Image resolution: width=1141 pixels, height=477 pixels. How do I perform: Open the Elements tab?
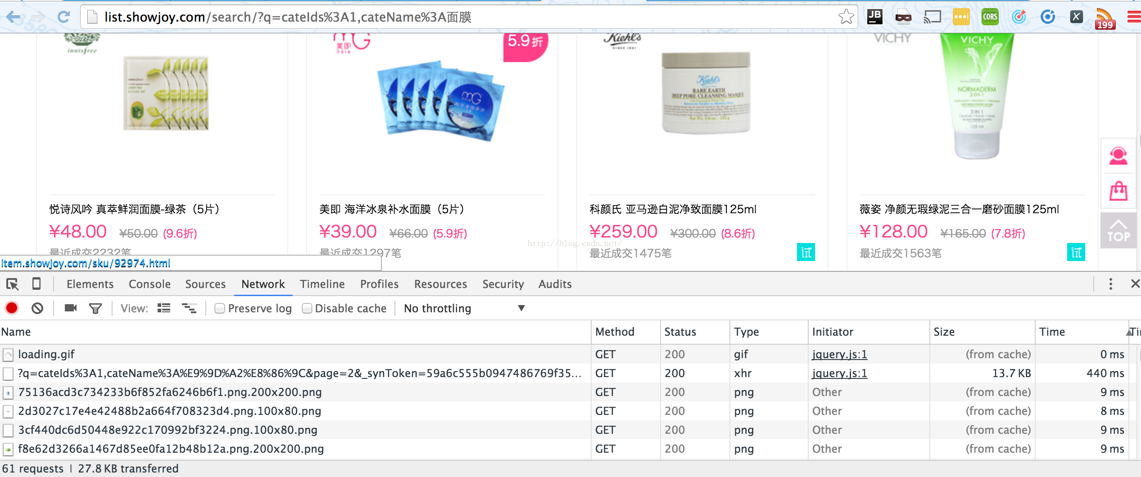90,284
